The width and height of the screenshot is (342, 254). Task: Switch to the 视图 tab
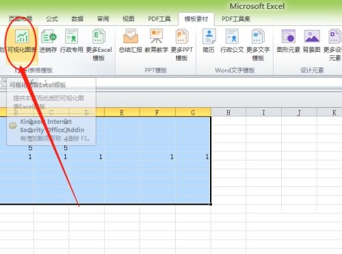[129, 19]
